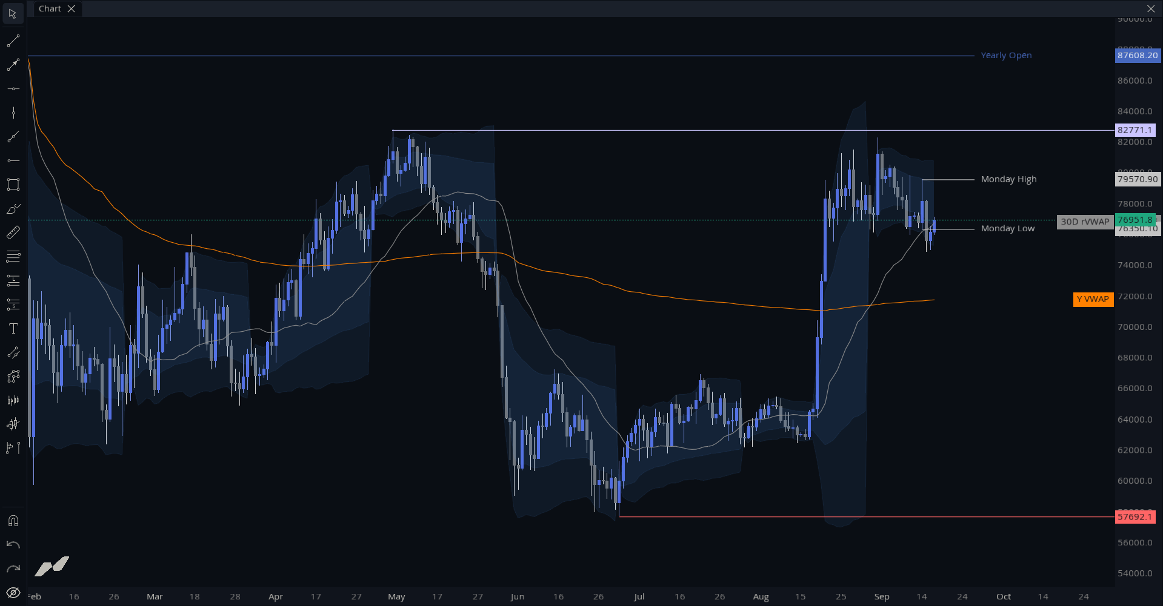Switch to the Chart tab
The image size is (1163, 606).
point(50,8)
